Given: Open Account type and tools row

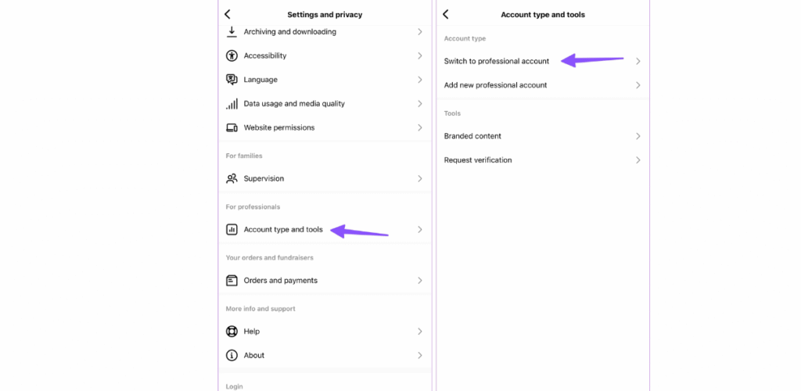Looking at the screenshot, I should (325, 230).
